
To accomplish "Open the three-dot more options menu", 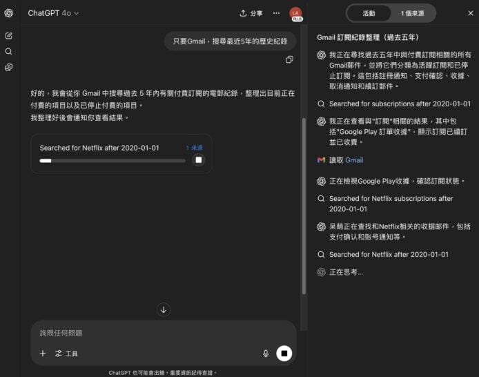I will click(x=276, y=13).
